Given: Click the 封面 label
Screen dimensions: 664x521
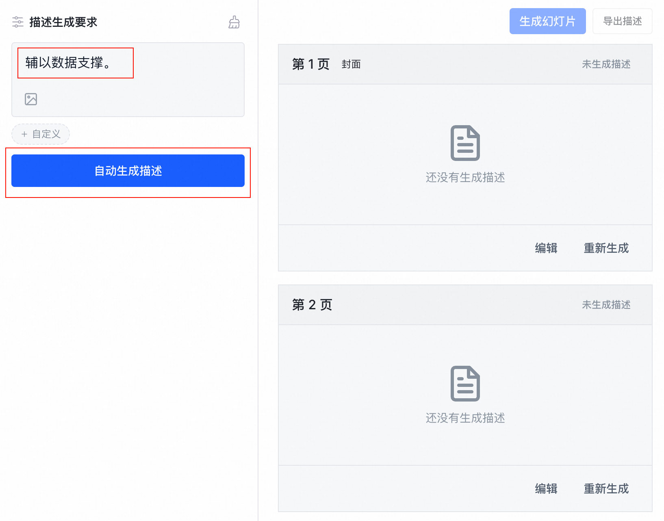Looking at the screenshot, I should 351,64.
